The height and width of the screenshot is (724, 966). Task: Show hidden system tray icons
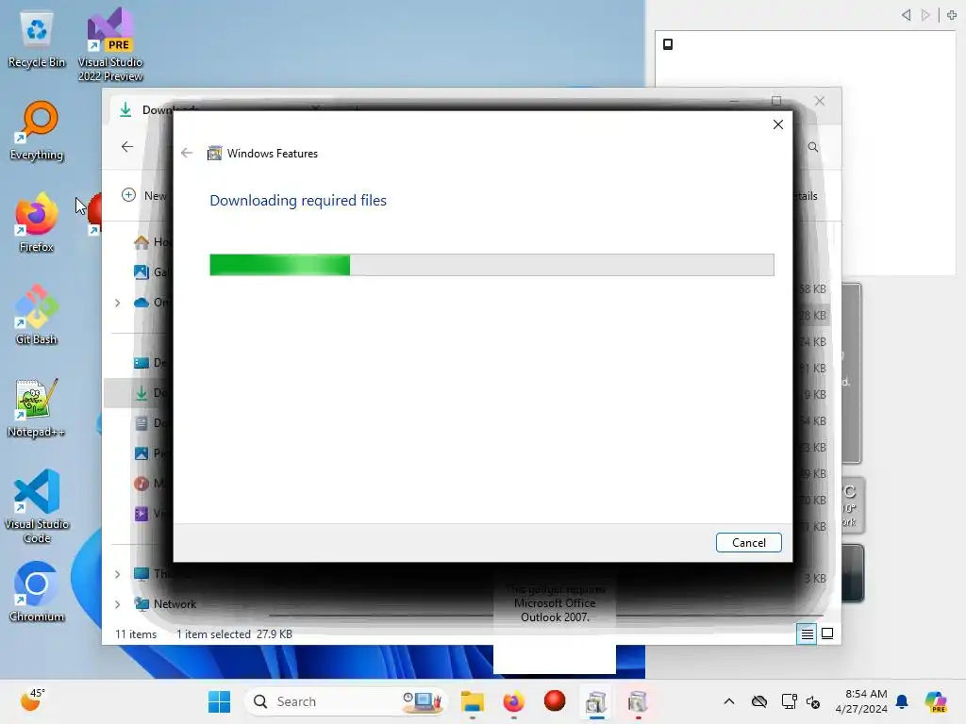[x=729, y=701]
